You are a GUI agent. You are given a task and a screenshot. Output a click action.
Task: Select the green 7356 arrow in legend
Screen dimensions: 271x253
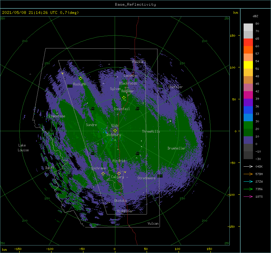(248, 189)
